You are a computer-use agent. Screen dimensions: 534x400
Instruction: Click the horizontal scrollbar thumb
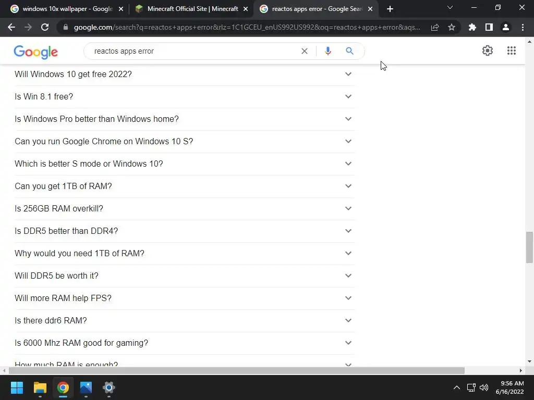(236, 370)
